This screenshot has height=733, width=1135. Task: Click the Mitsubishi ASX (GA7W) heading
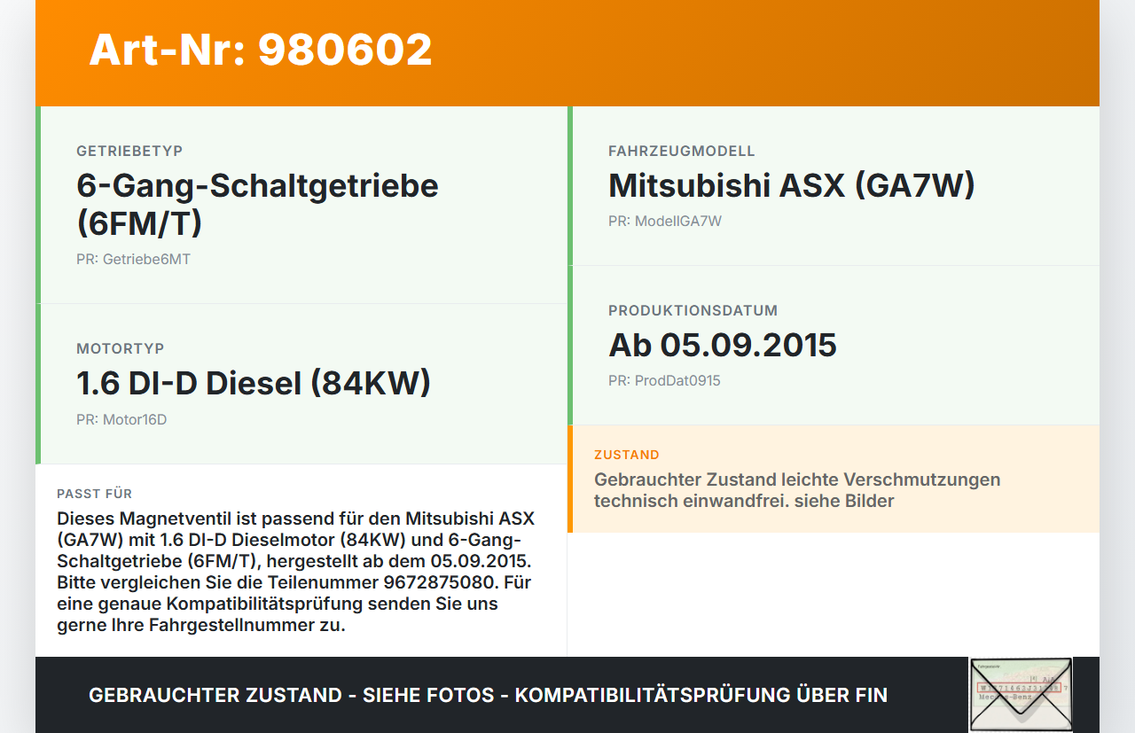click(x=790, y=185)
